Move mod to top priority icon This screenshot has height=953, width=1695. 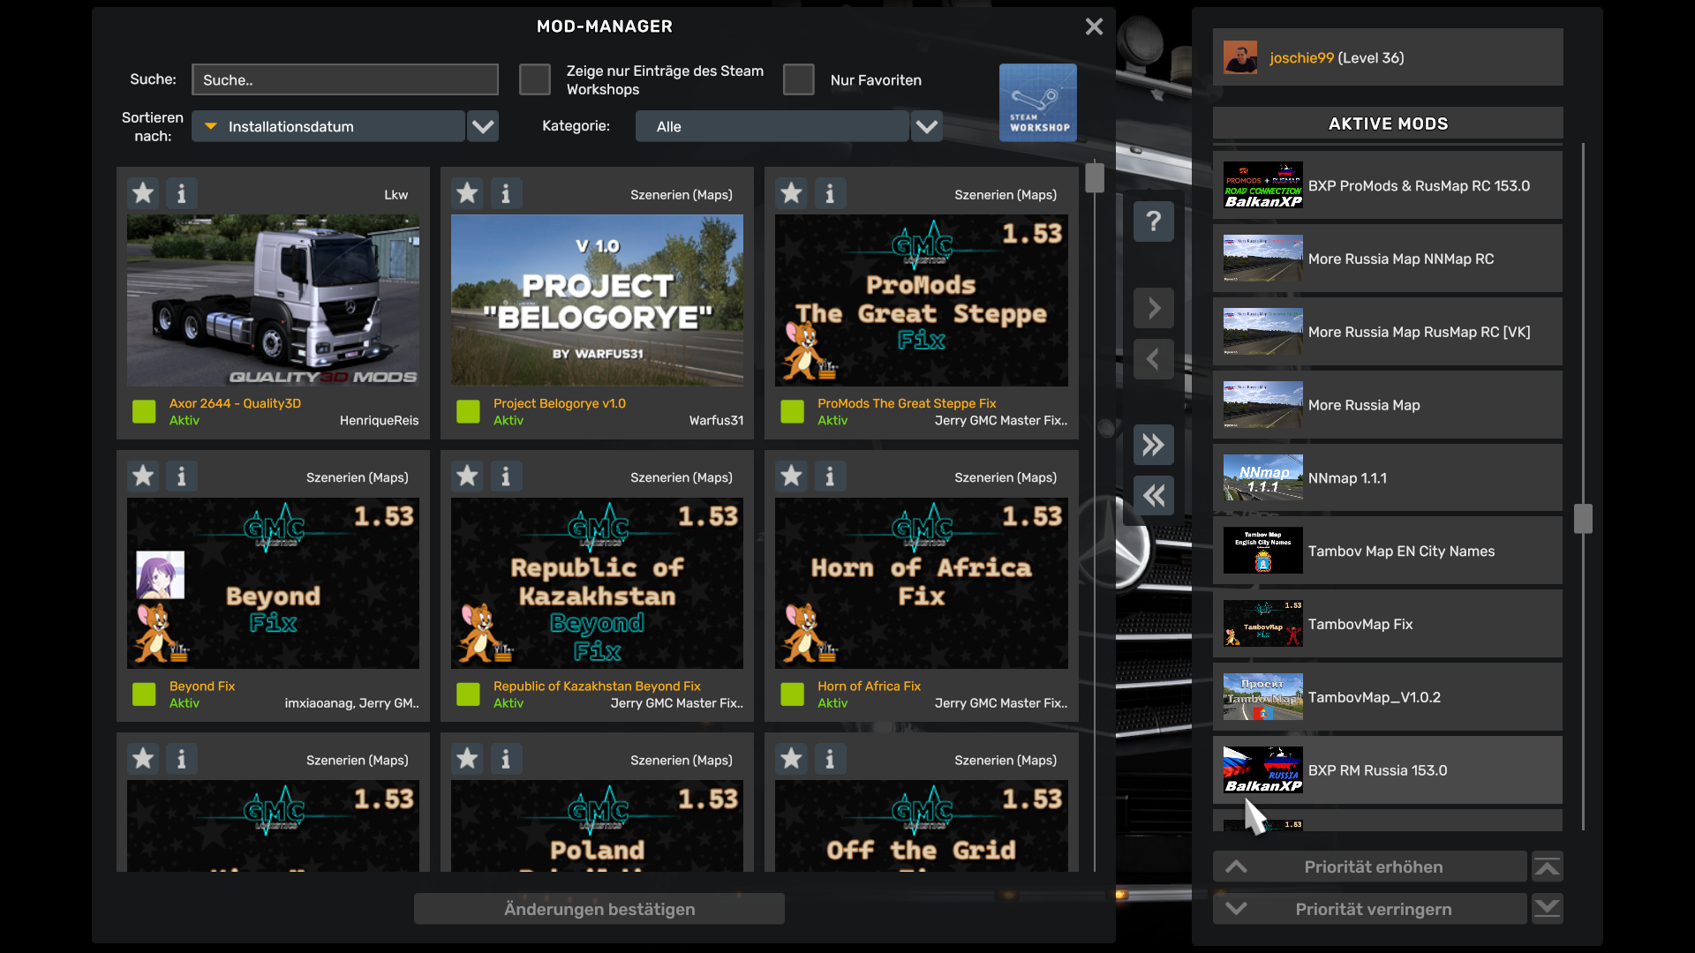pos(1548,867)
